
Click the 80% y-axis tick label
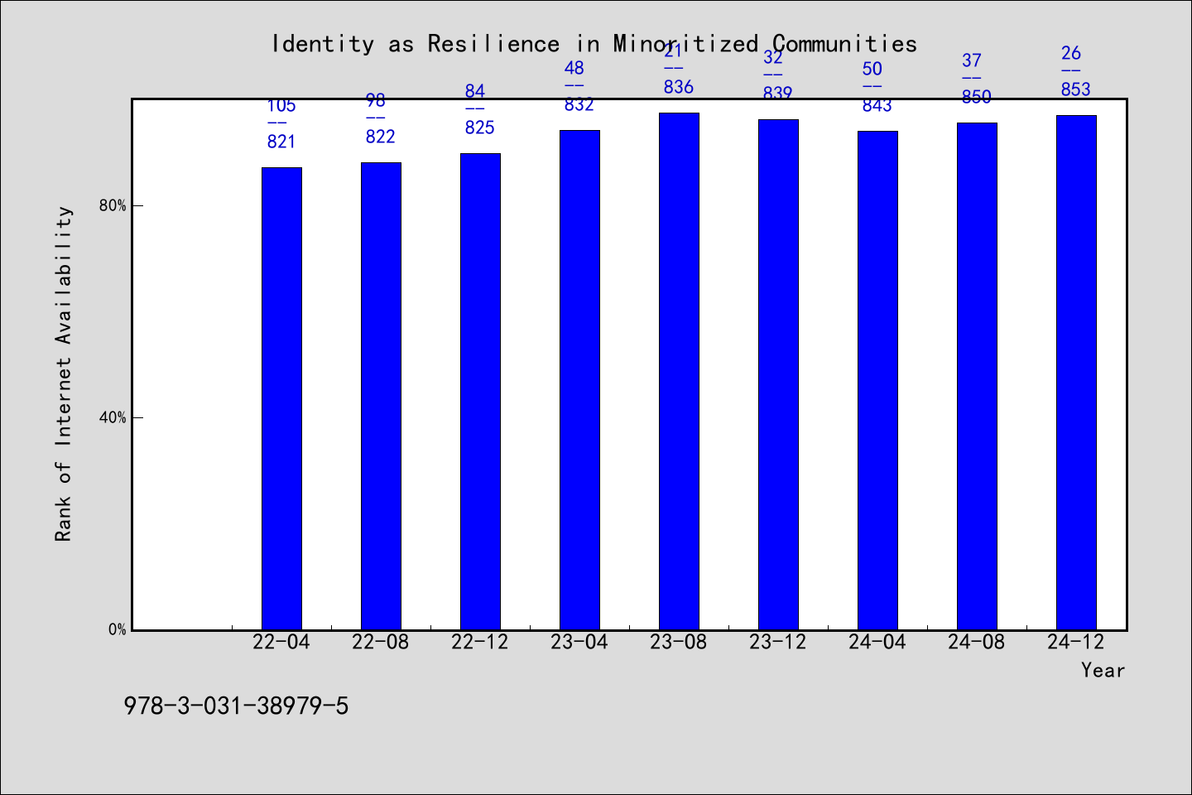(113, 205)
